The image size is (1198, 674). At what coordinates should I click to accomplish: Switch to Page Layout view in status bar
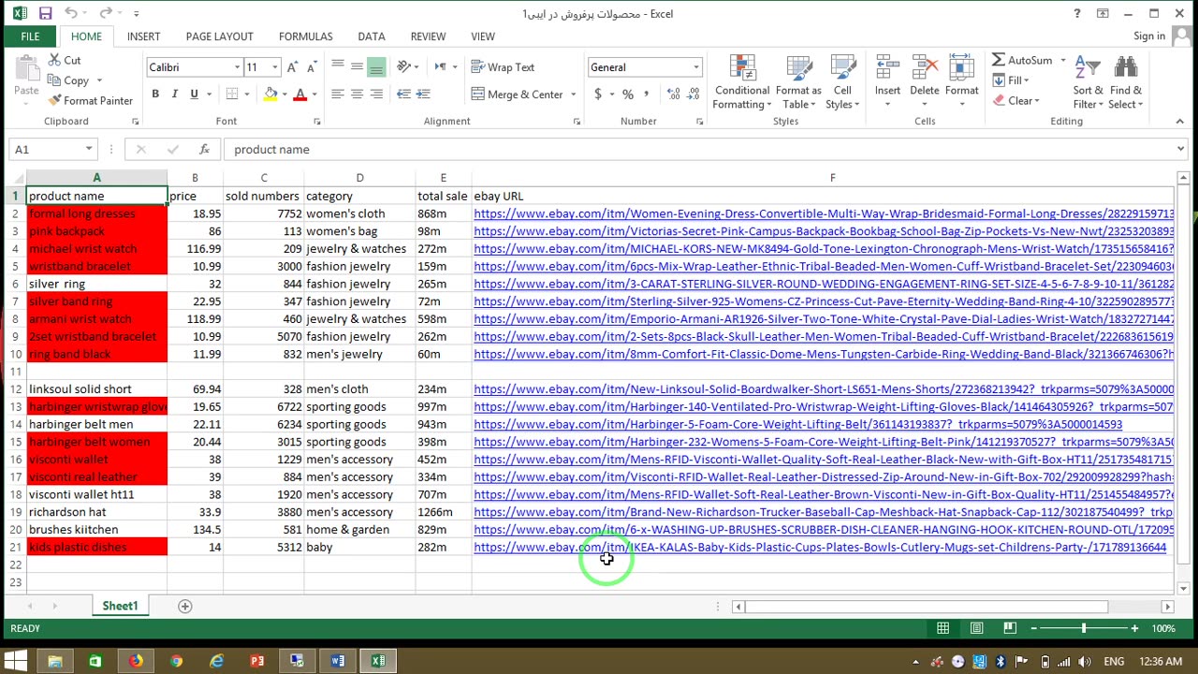pyautogui.click(x=976, y=628)
